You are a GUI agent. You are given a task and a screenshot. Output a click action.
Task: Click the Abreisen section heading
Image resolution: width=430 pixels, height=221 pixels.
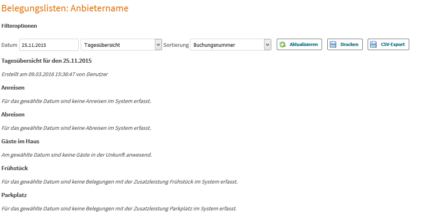pos(13,114)
